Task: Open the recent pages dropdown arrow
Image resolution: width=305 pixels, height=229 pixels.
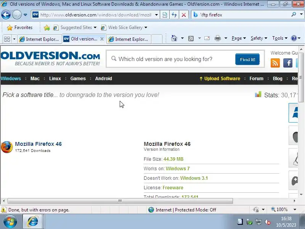Action: point(25,15)
